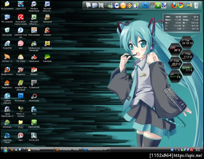Launch the ThaiTranslator desktop icon
This screenshot has height=159, width=204.
pos(34,32)
